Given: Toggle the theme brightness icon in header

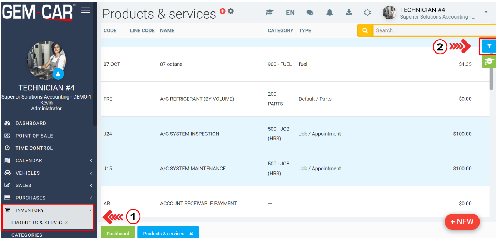Looking at the screenshot, I should pos(367,13).
